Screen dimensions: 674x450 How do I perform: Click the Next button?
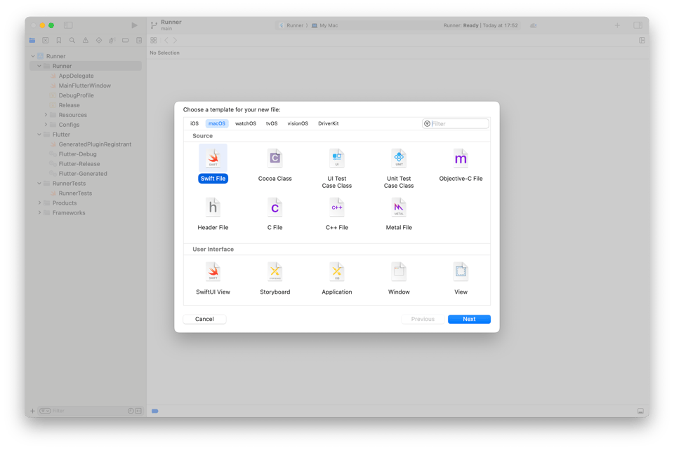pos(469,319)
